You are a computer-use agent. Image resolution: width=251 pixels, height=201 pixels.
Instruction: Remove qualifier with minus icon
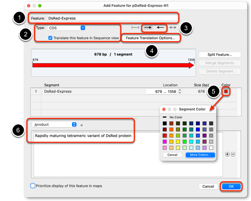point(233,154)
